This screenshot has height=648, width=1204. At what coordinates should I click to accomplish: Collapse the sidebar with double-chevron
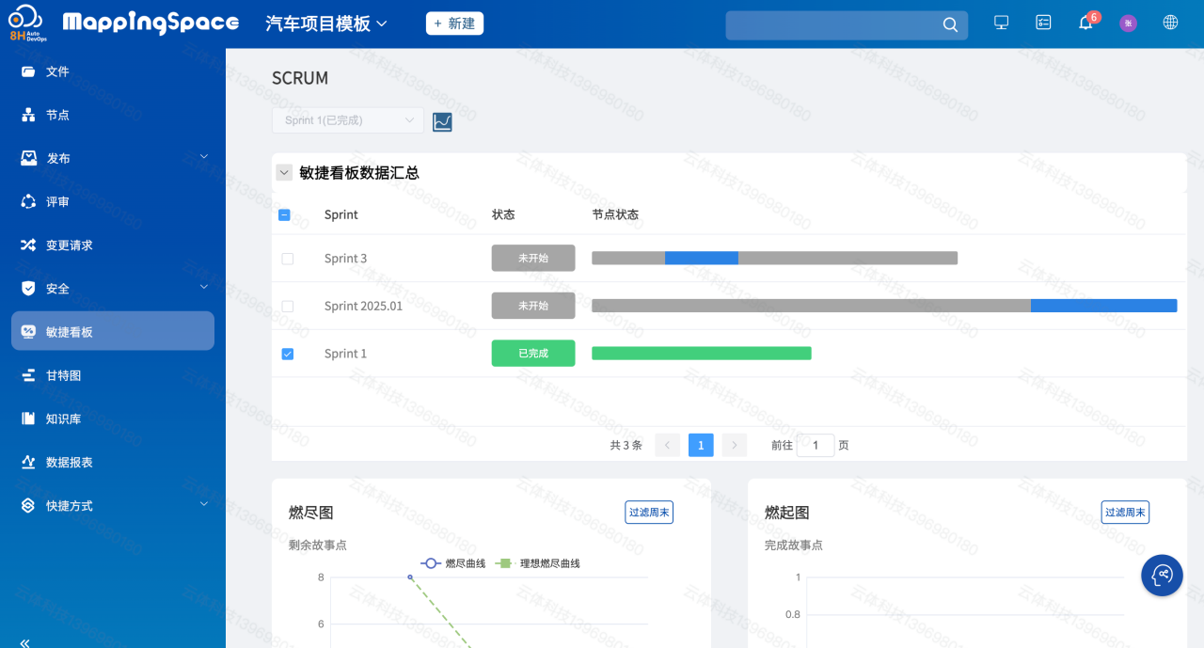point(24,643)
